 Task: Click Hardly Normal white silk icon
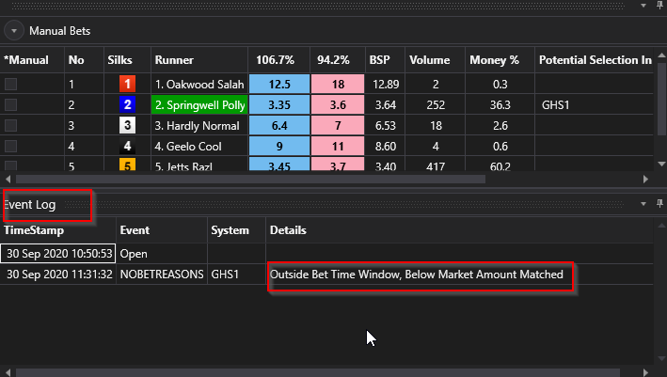click(127, 125)
